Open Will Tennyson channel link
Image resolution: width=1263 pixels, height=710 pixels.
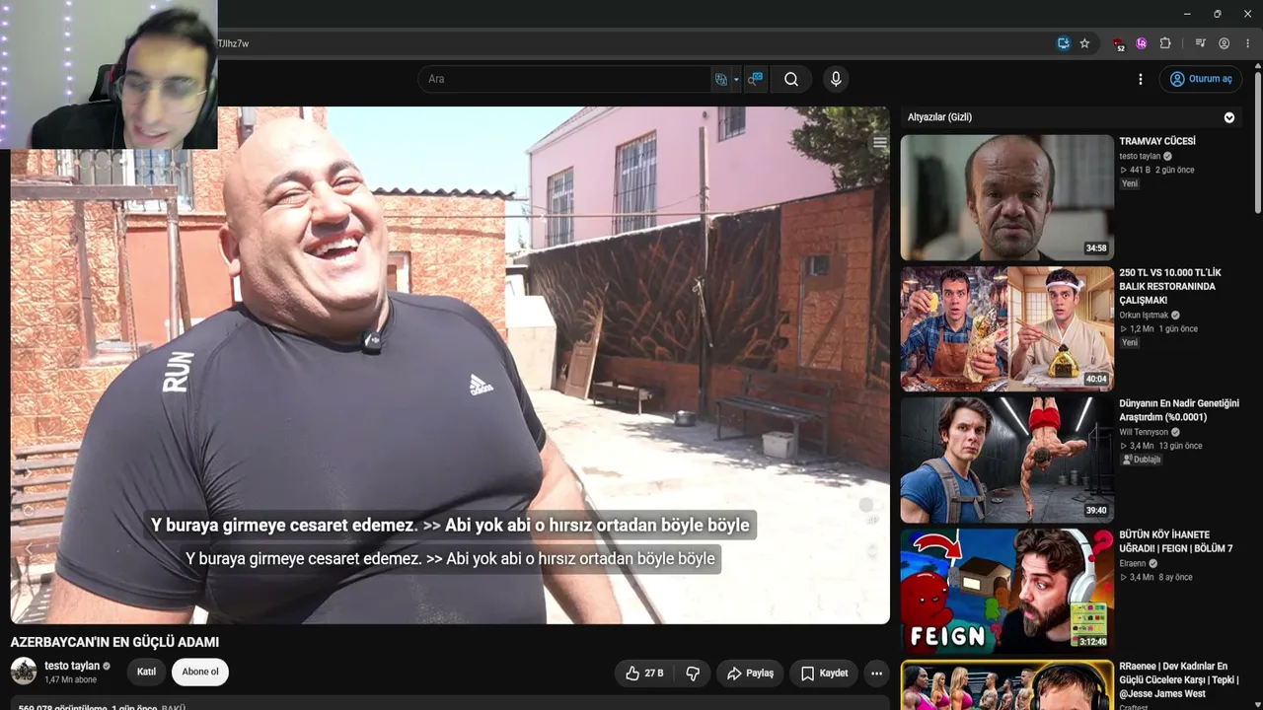click(x=1144, y=432)
